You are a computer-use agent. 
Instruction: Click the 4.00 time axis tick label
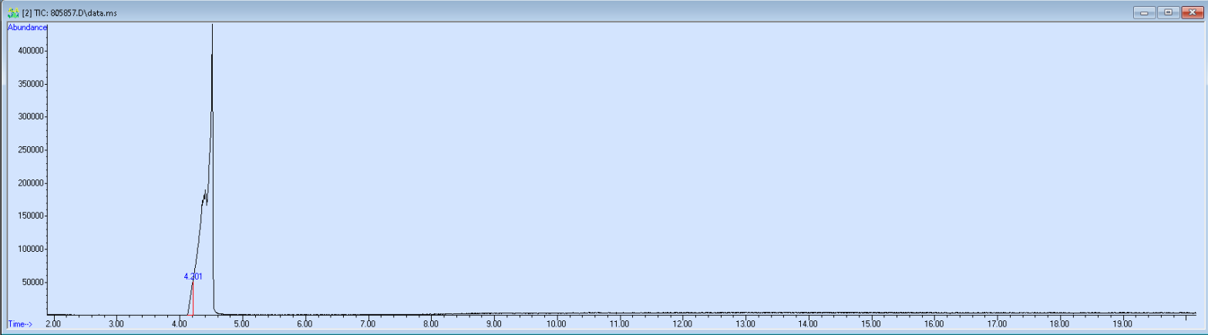(180, 324)
